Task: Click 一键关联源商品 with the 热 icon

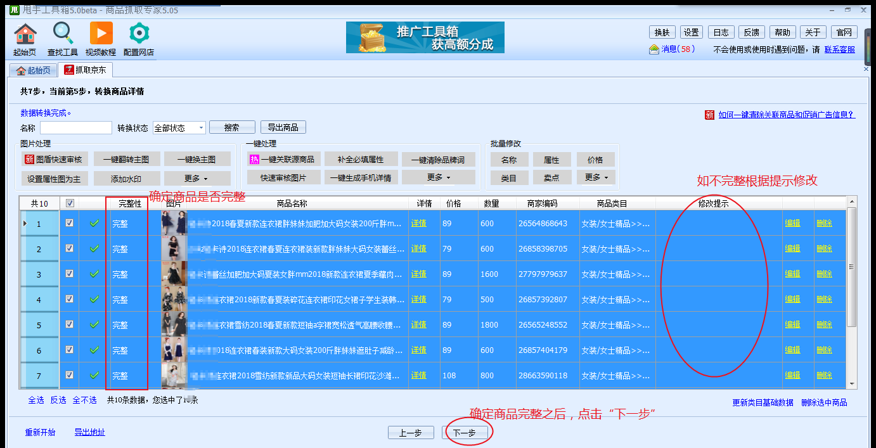Action: pyautogui.click(x=283, y=158)
